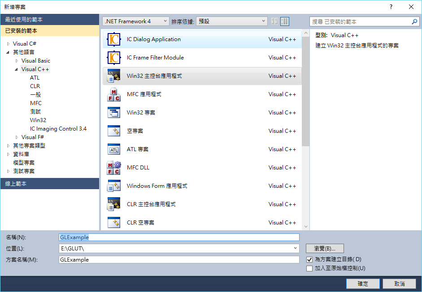
Task: Enable 加入至原始檔控制 checkbox
Action: 309,268
